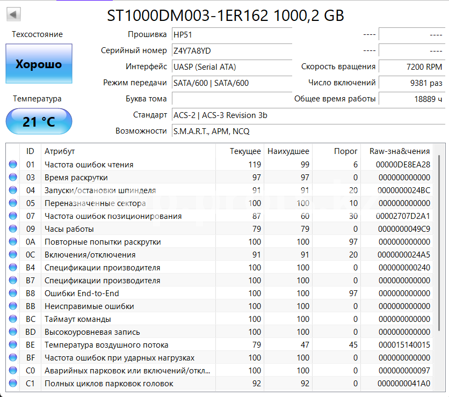This screenshot has width=449, height=397.
Task: Sort by the 'Атрибут' column header
Action: (x=129, y=151)
